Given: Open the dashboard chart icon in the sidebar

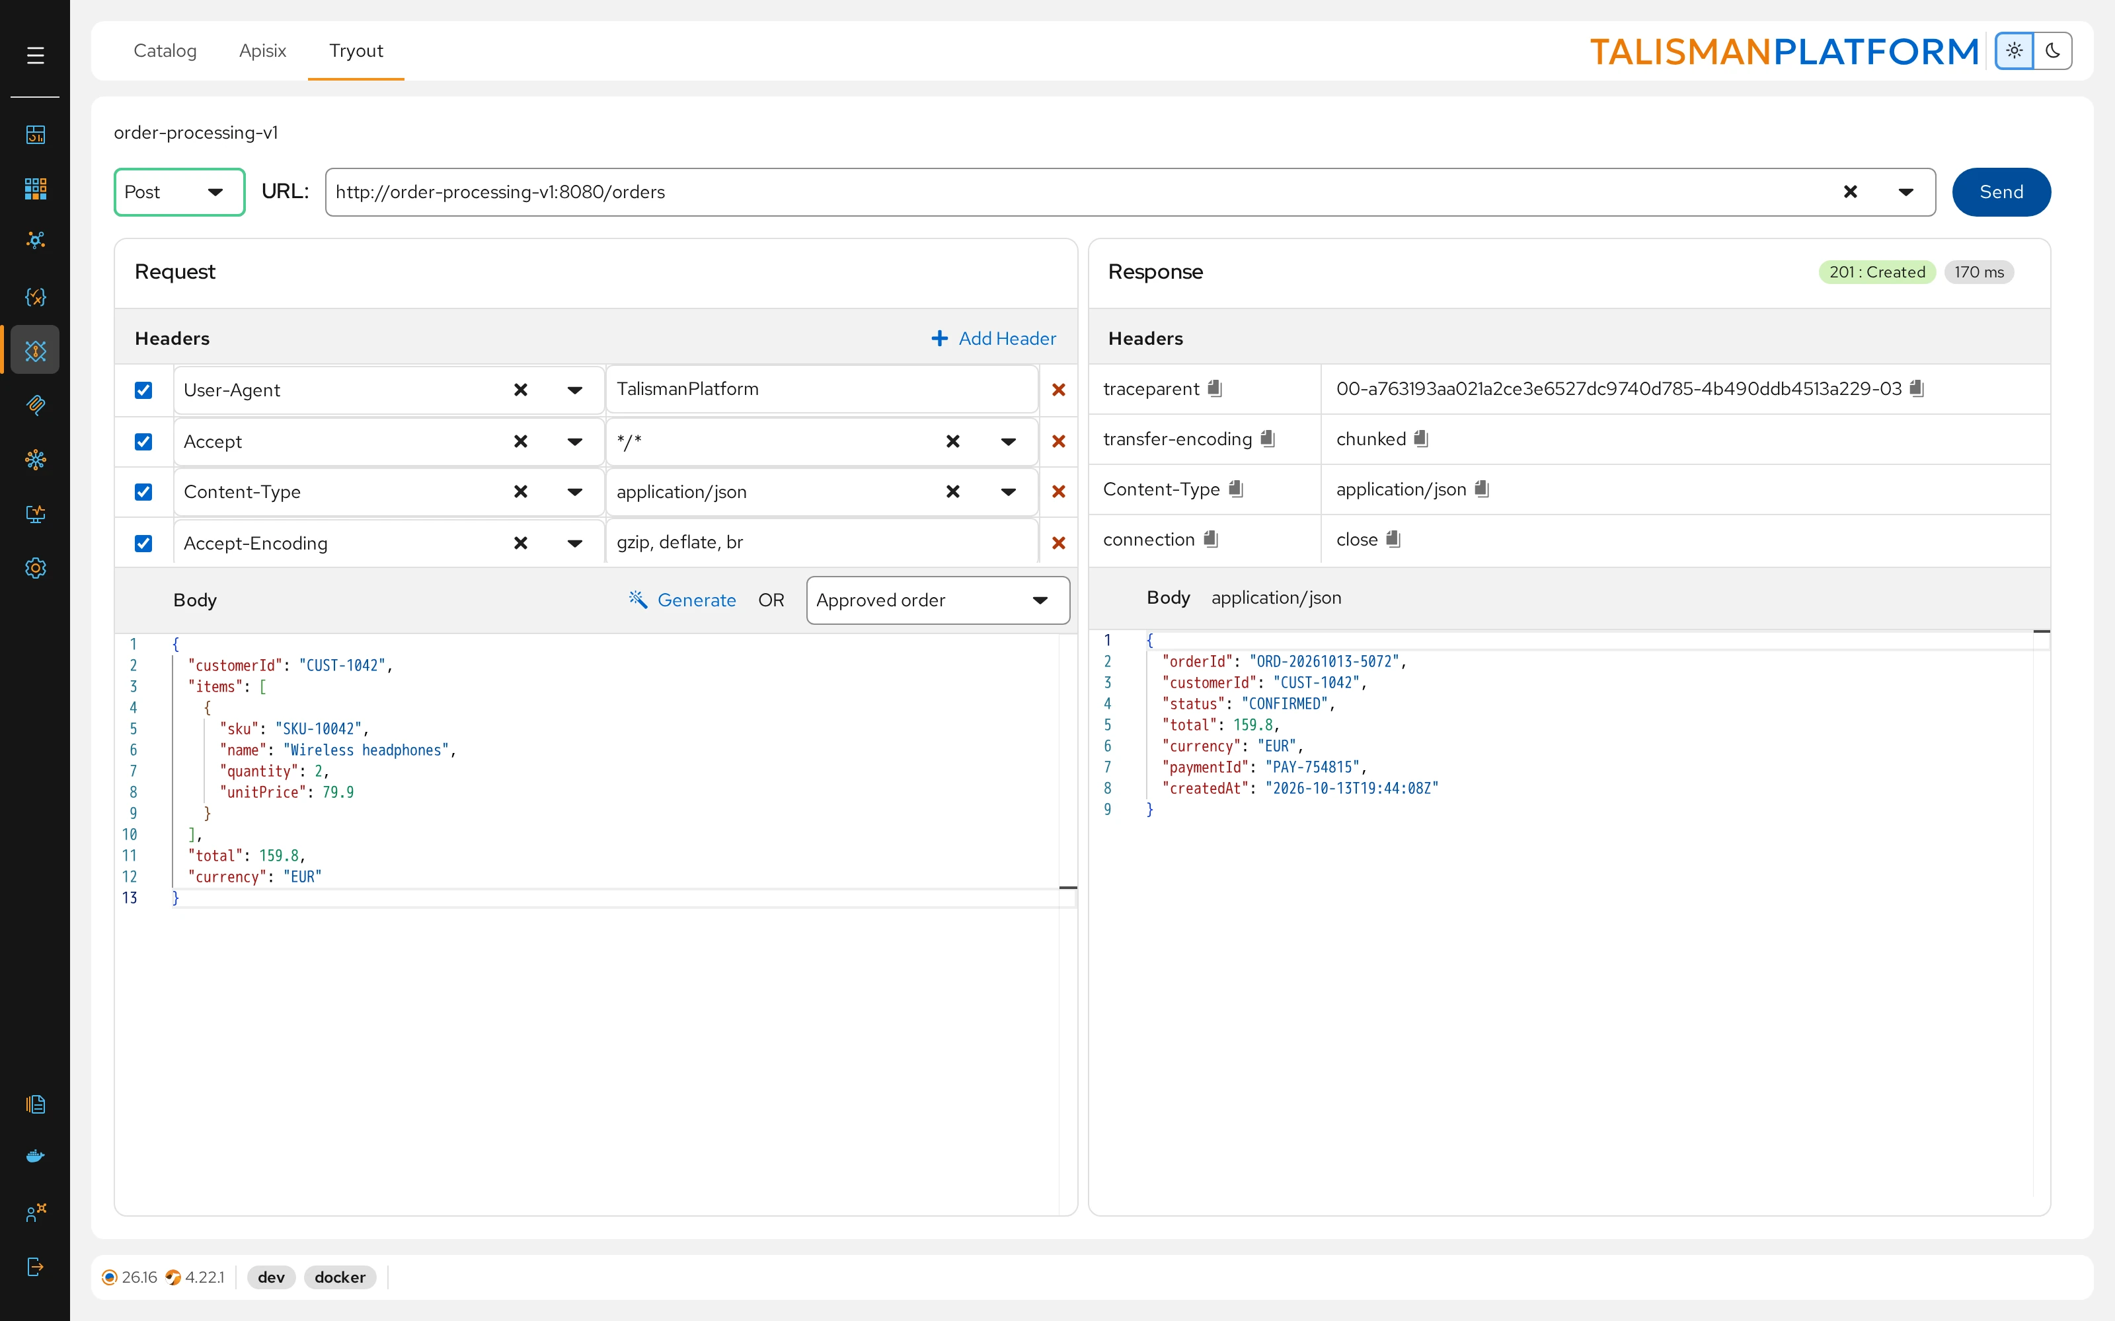Looking at the screenshot, I should [35, 135].
